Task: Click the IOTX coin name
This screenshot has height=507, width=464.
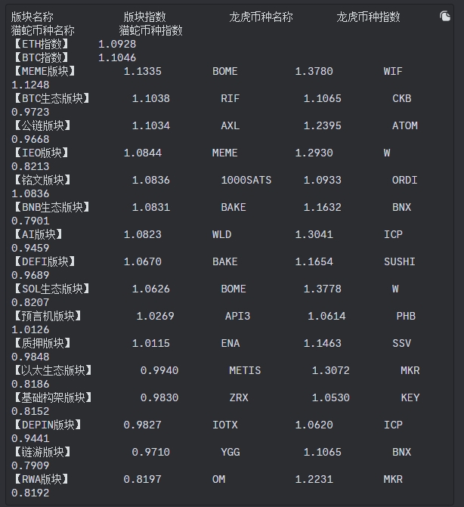Action: tap(224, 425)
